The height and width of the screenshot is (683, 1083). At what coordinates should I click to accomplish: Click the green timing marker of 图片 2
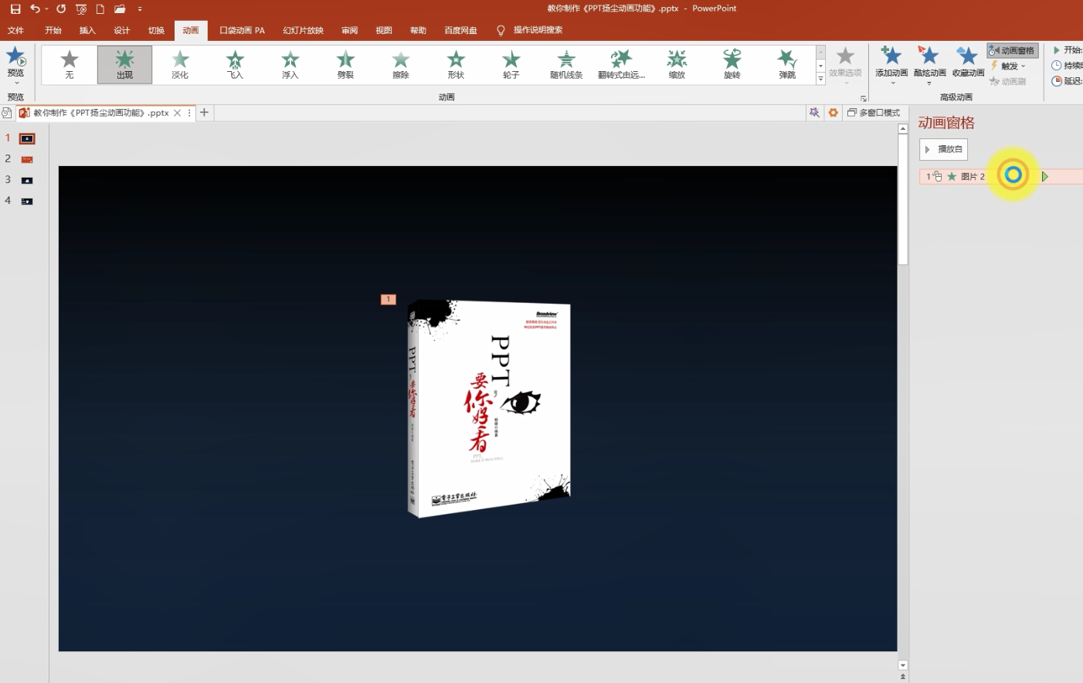1045,177
